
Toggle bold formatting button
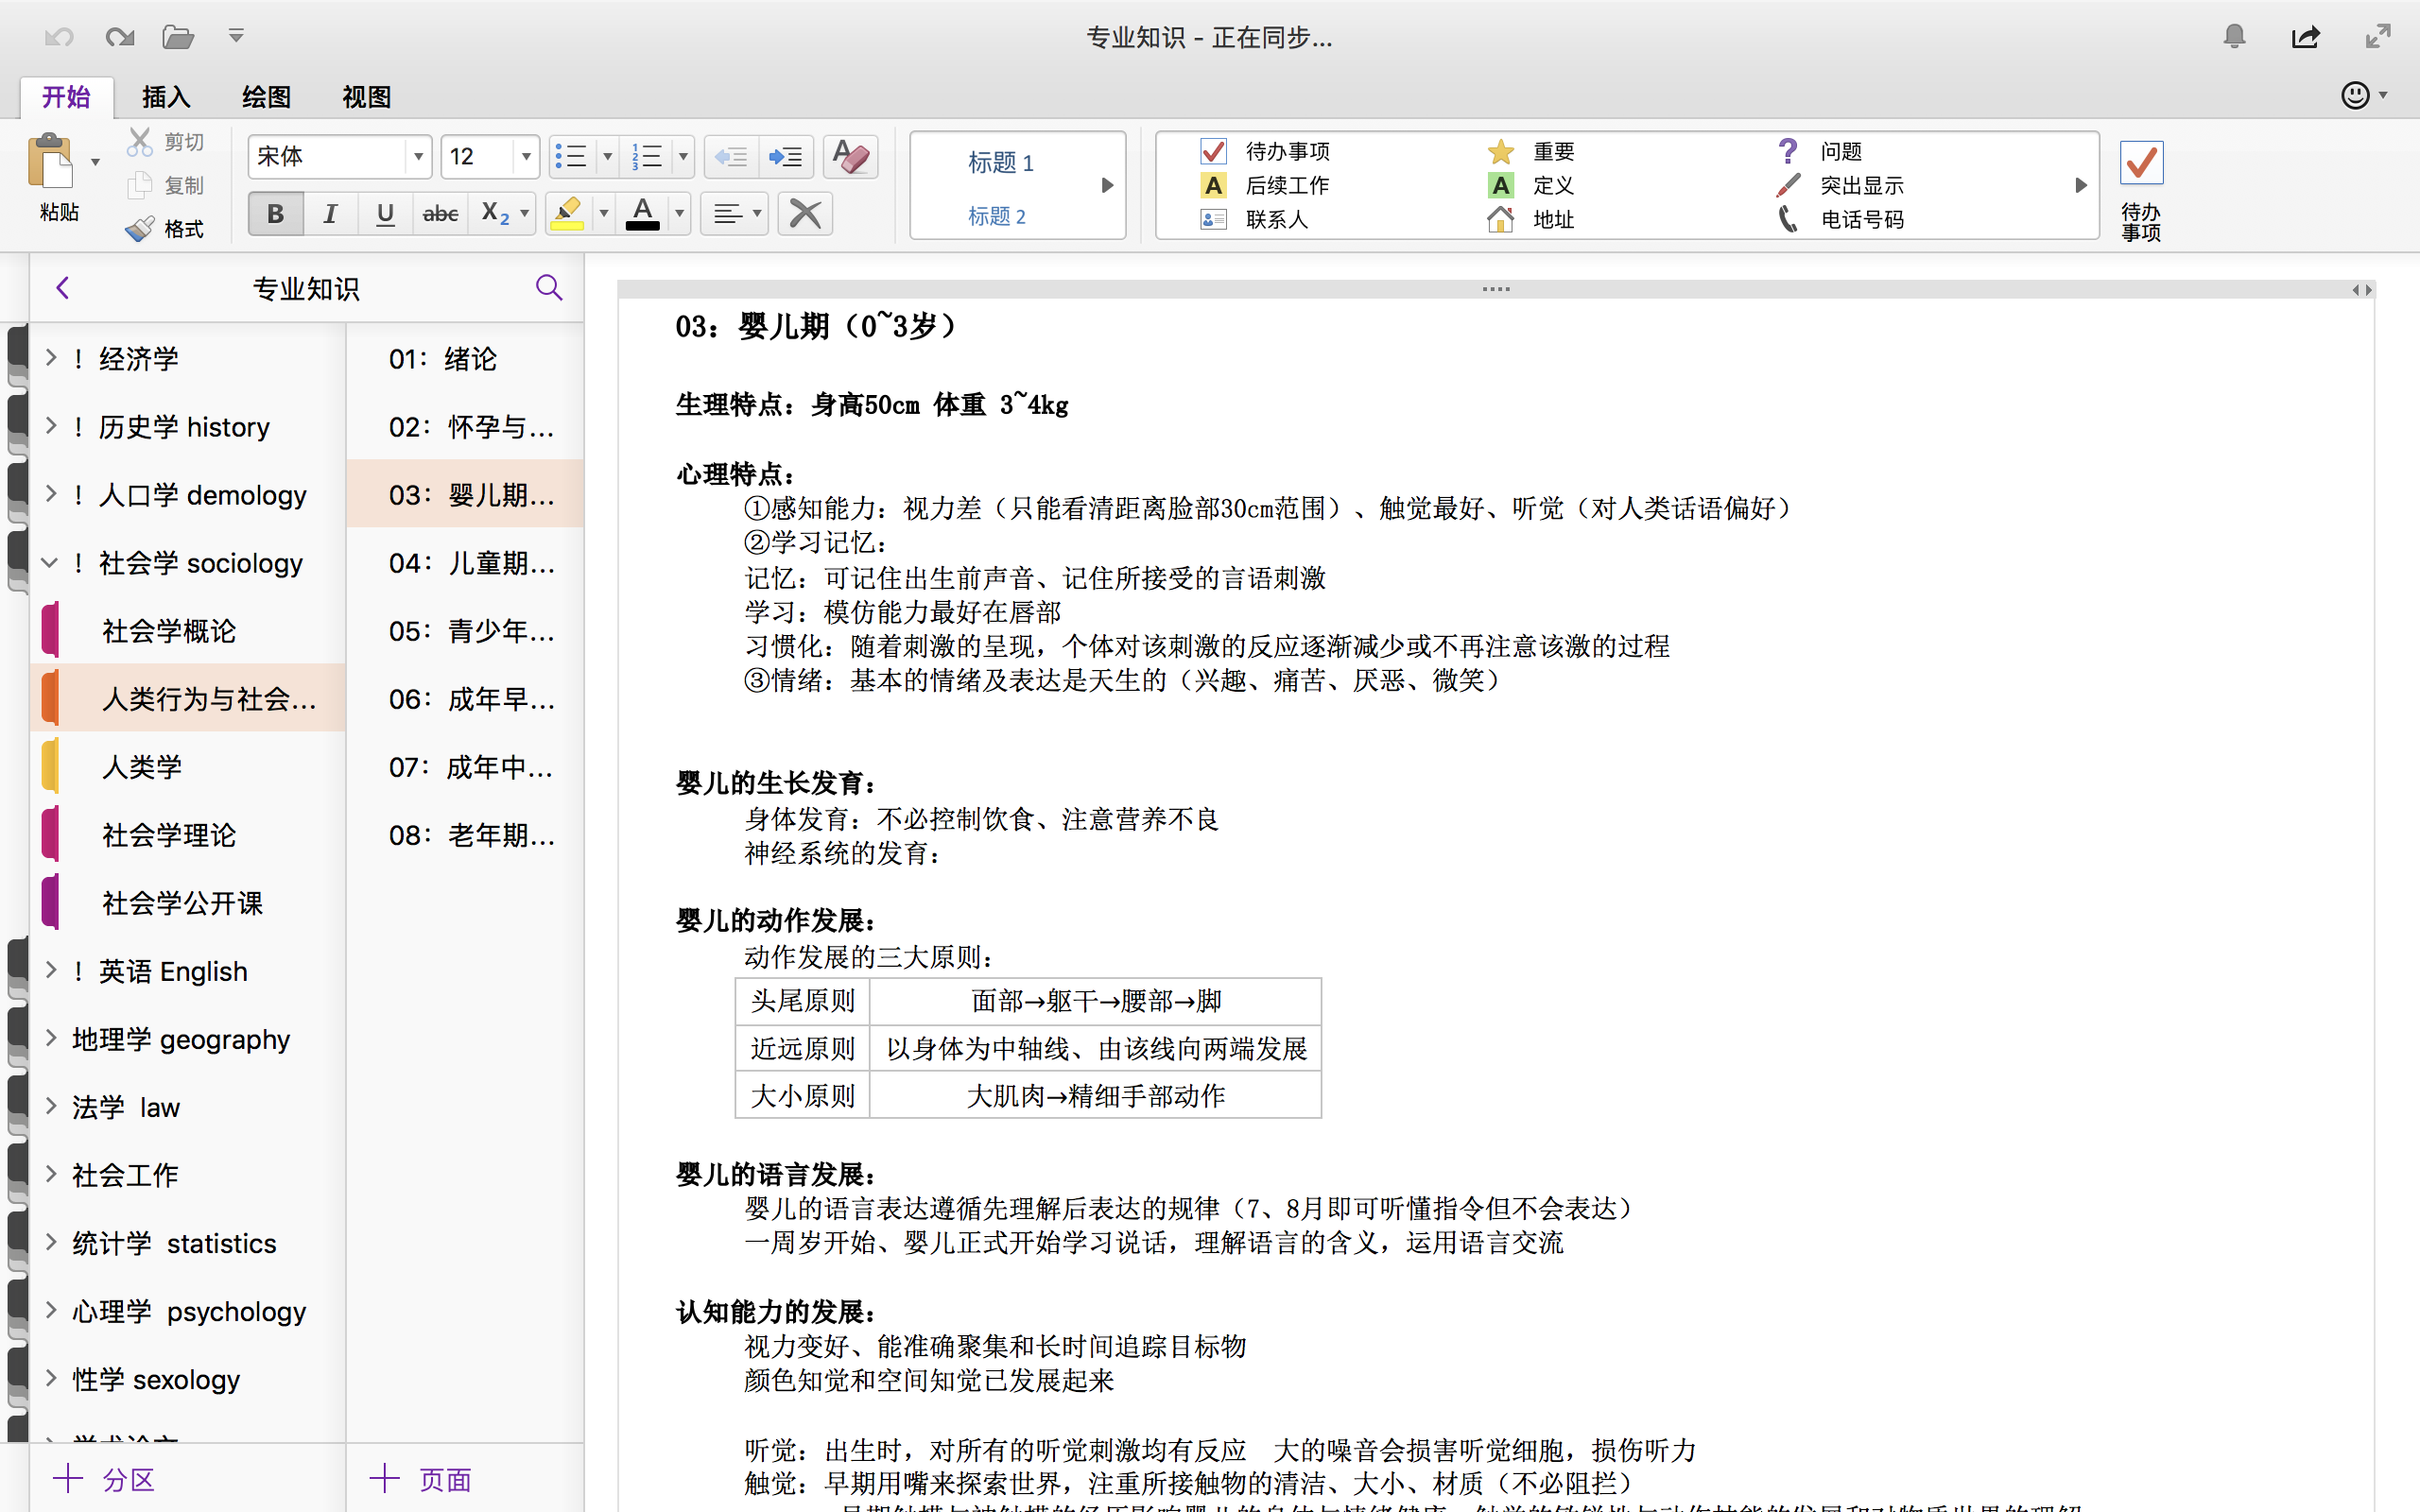[x=275, y=214]
